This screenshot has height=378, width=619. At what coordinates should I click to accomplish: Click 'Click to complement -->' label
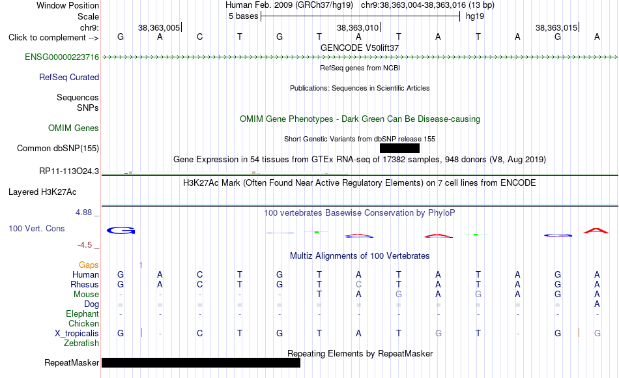[53, 38]
